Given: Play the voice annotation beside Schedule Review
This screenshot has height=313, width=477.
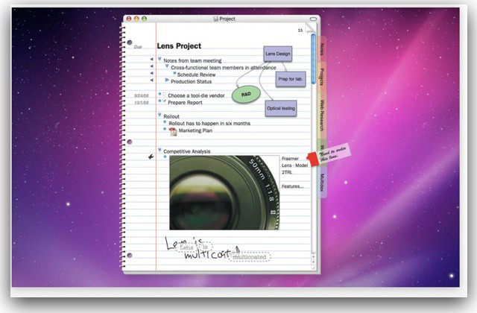Looking at the screenshot, I should point(151,73).
